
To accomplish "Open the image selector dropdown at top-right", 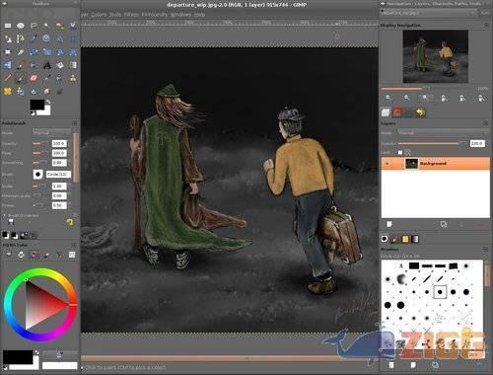I will click(x=429, y=13).
